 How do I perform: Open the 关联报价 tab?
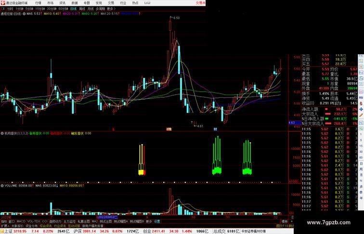pos(17,226)
